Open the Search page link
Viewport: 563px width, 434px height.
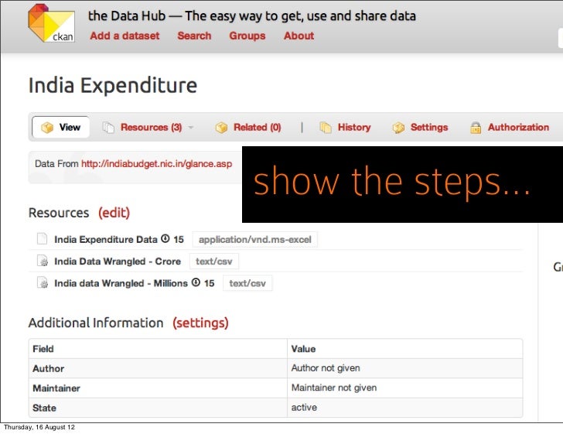point(194,36)
